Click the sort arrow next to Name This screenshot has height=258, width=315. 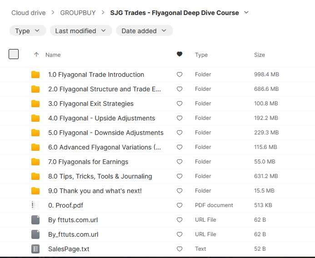pyautogui.click(x=36, y=55)
